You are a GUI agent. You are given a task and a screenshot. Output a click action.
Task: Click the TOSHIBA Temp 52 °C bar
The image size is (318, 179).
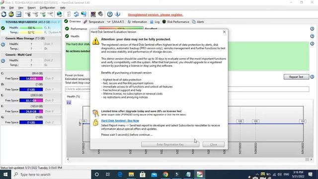click(x=31, y=32)
